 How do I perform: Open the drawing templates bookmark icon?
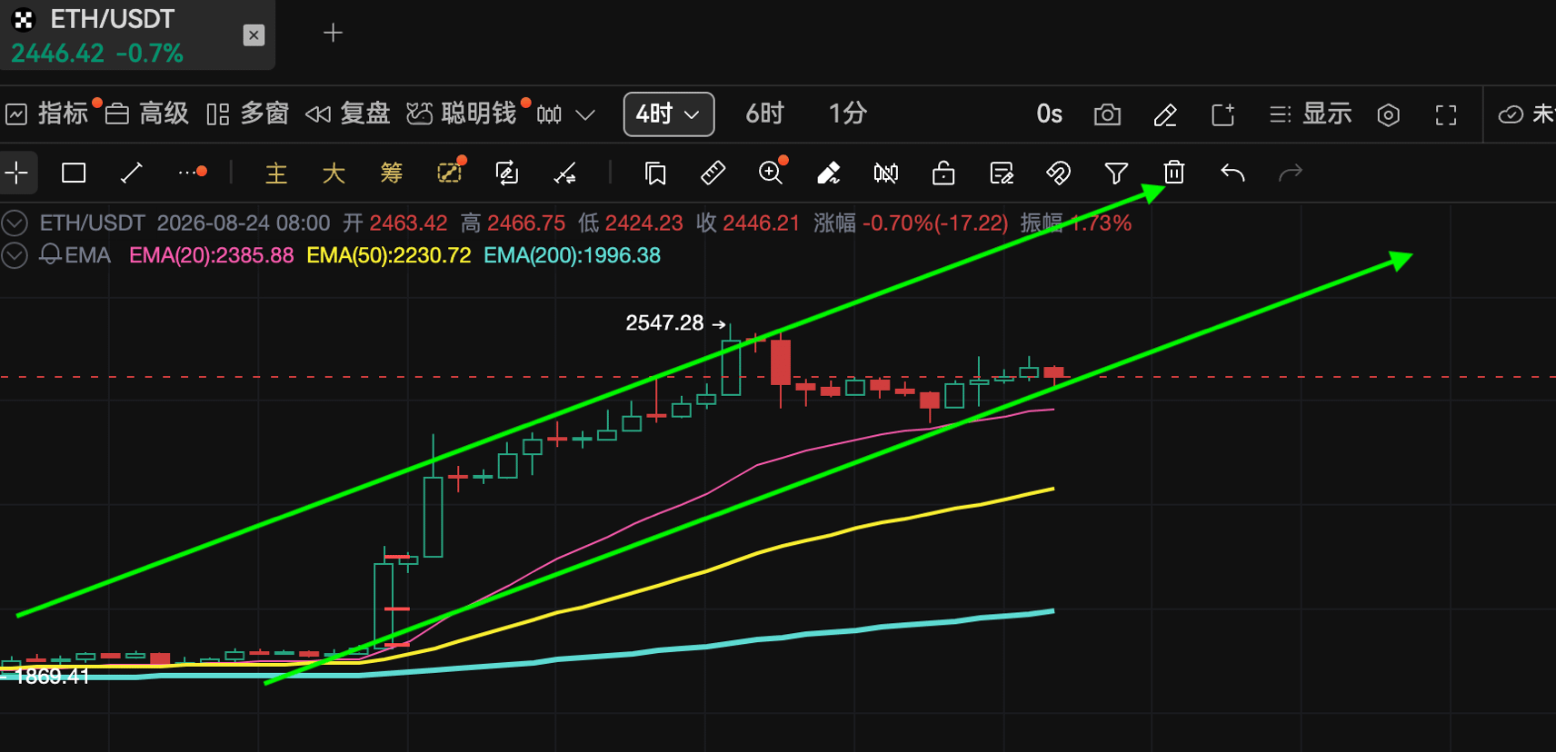(x=655, y=173)
